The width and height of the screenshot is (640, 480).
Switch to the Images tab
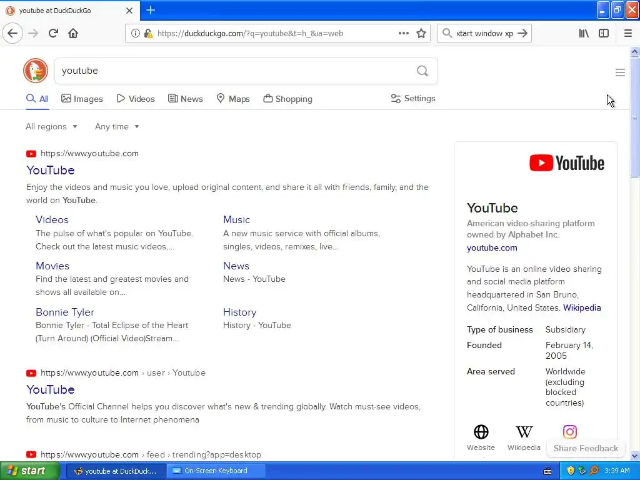pos(82,99)
